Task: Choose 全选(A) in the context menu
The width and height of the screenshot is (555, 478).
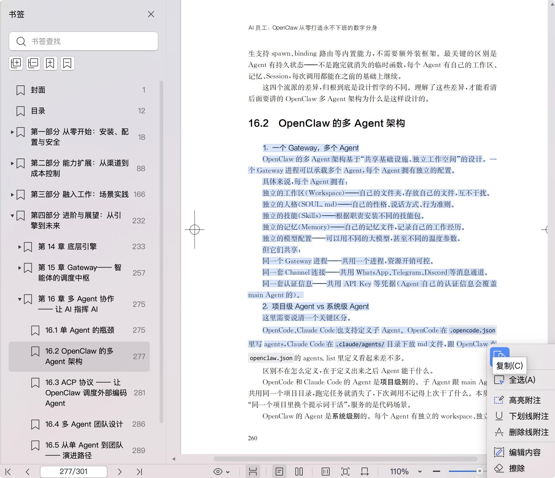Action: (x=522, y=380)
